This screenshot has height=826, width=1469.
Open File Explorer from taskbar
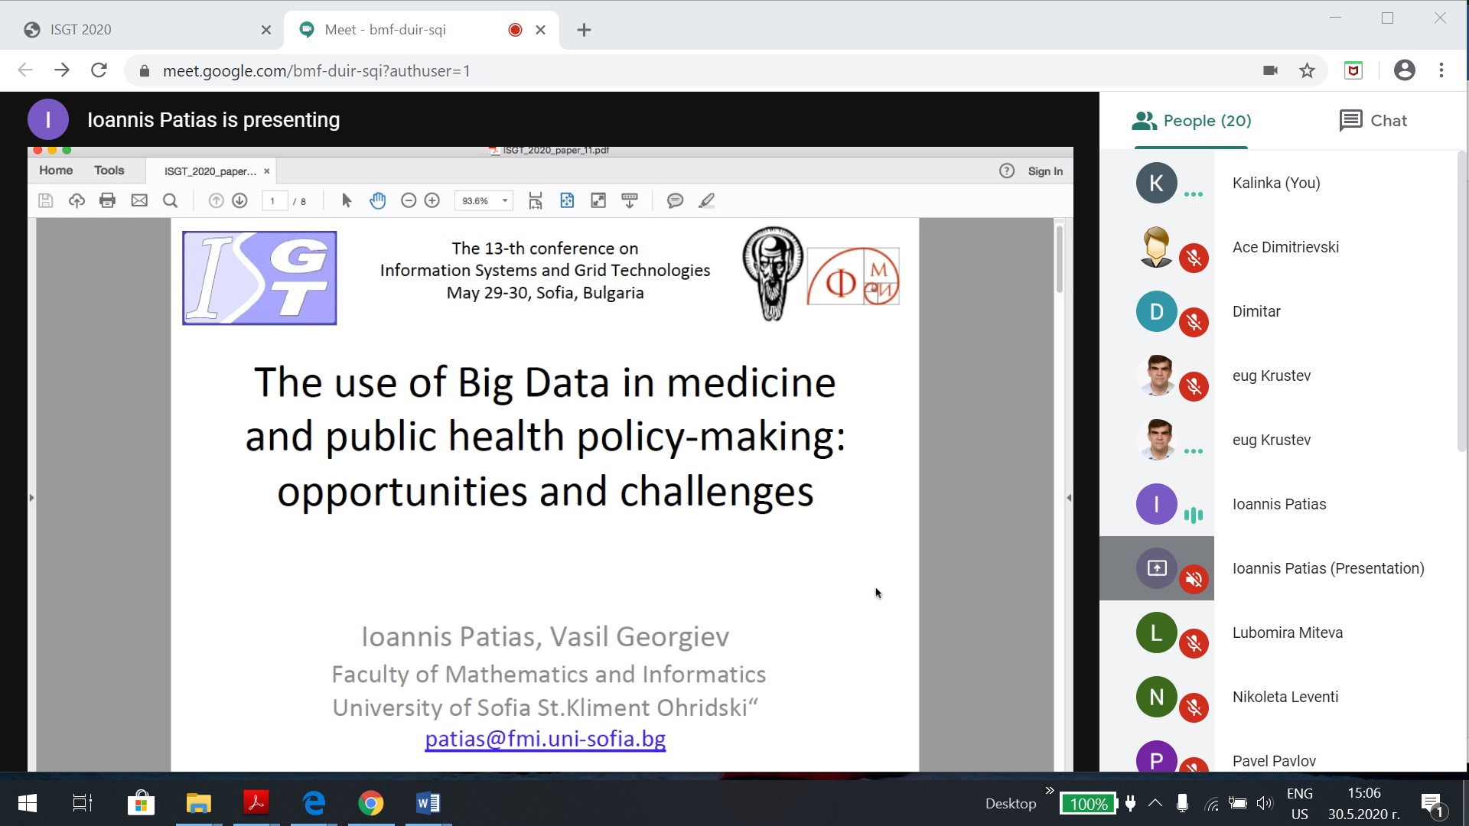coord(198,803)
